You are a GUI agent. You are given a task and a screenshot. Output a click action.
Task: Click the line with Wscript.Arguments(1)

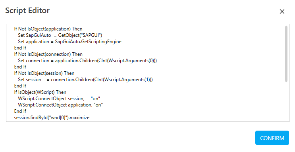point(85,80)
